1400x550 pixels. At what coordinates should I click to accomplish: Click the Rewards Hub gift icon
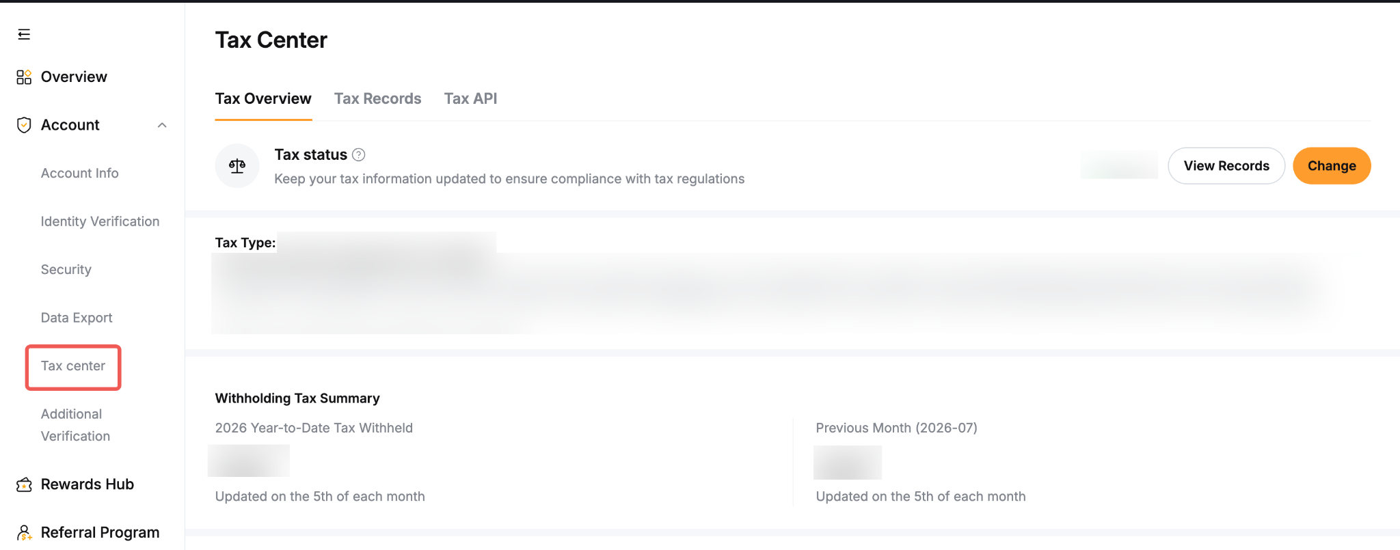[x=24, y=484]
